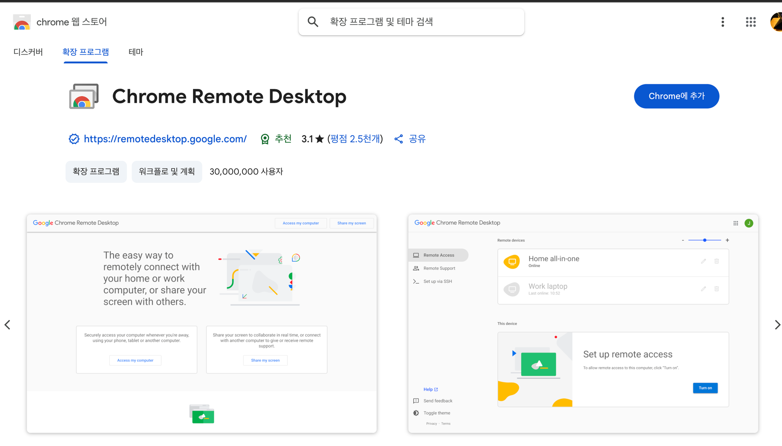The width and height of the screenshot is (782, 446).
Task: Click Share my screen button inside card
Action: 265,360
